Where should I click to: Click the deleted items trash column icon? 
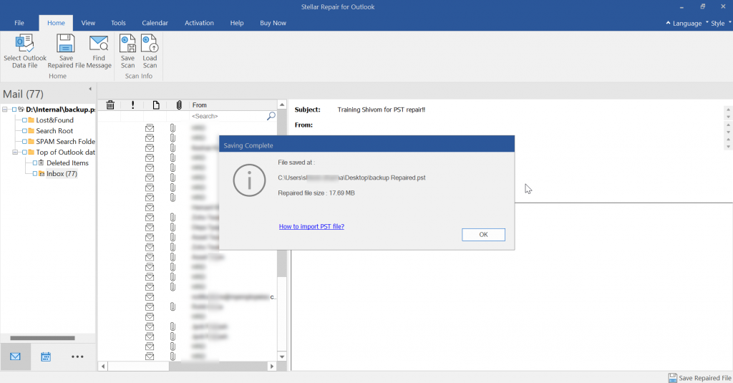[110, 105]
